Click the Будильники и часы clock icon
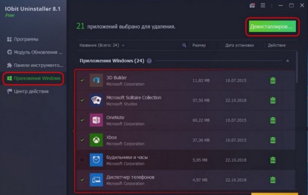Screen dimensions: 308x195 97,160
